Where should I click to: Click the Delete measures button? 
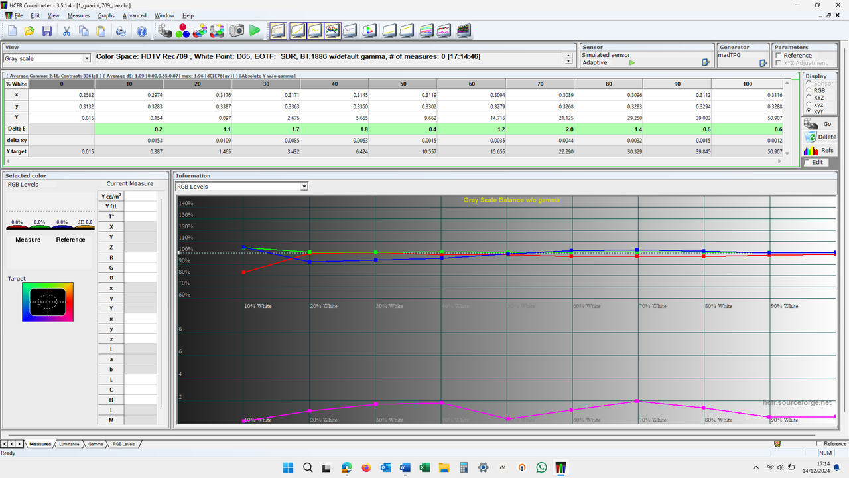(x=820, y=137)
